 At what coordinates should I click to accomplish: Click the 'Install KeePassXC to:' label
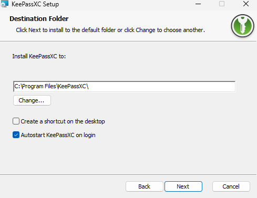(39, 56)
